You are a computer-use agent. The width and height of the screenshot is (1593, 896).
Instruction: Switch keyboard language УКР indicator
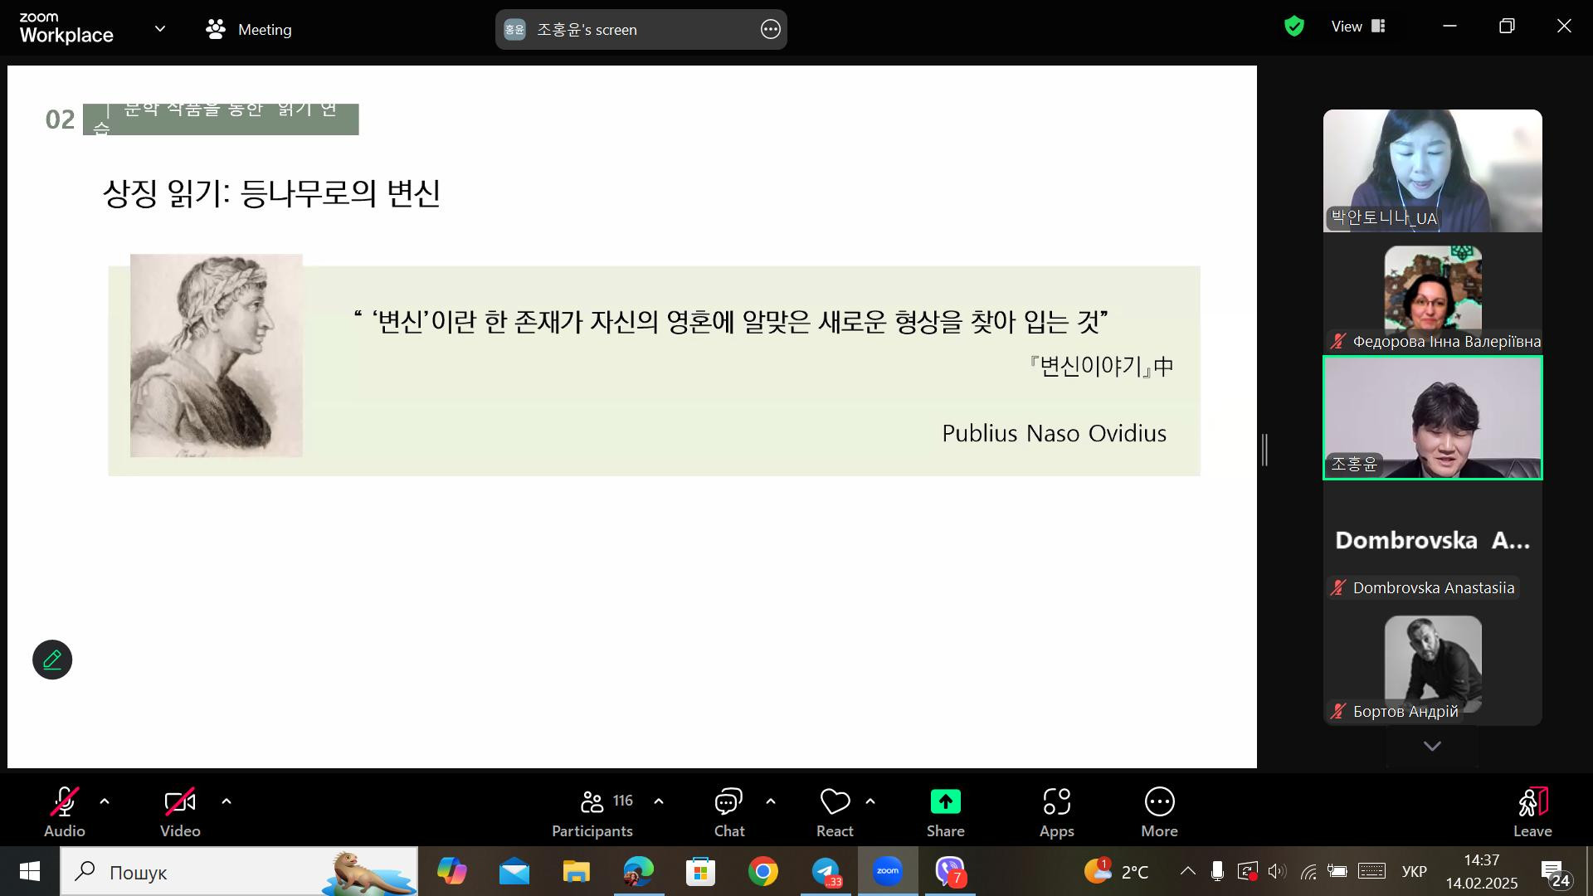tap(1414, 871)
